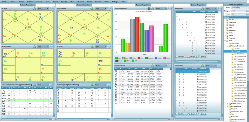Collapse the Vargas (Divisional) tree node
249x122 pixels.
(227, 46)
